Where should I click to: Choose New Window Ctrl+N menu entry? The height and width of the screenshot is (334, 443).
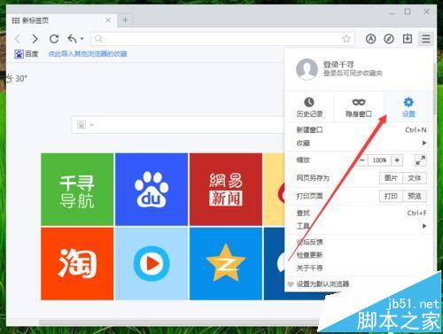pyautogui.click(x=359, y=129)
